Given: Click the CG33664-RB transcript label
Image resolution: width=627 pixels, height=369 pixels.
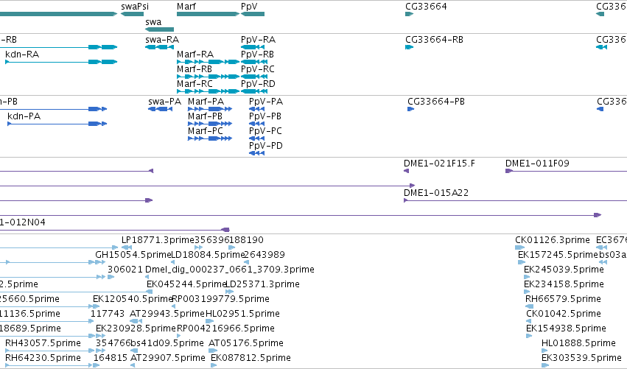Looking at the screenshot, I should (434, 40).
